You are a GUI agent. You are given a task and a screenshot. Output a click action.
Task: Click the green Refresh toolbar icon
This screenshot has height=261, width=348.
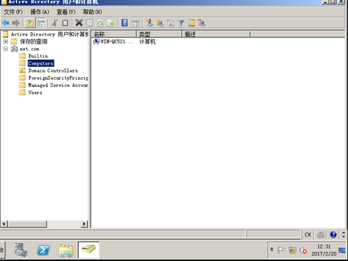[x=100, y=23]
